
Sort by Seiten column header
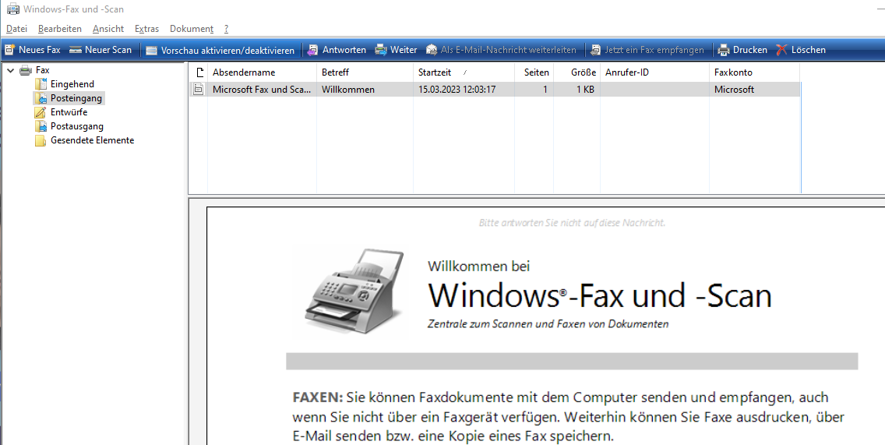click(534, 72)
